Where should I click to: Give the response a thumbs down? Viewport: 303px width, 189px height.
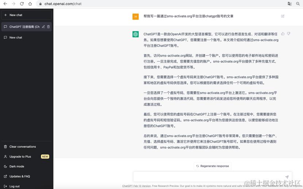click(288, 34)
